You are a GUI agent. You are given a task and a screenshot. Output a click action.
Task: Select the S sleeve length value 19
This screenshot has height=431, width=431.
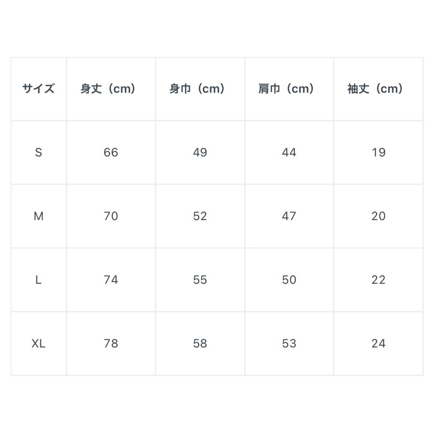click(x=378, y=153)
